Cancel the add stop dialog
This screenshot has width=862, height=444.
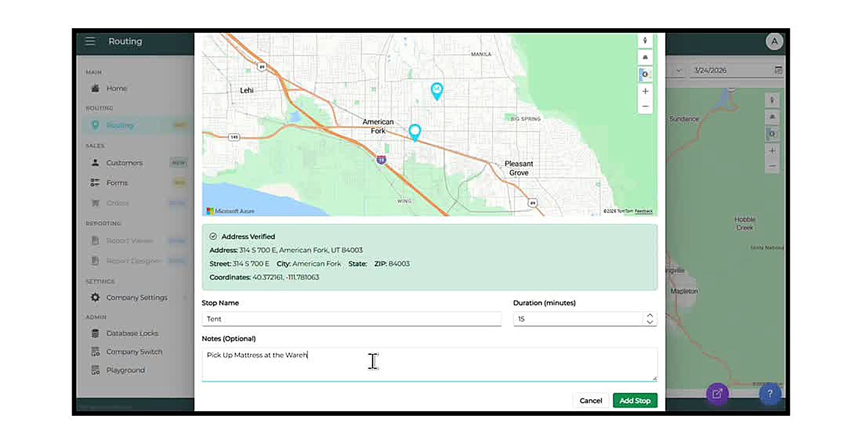point(591,401)
